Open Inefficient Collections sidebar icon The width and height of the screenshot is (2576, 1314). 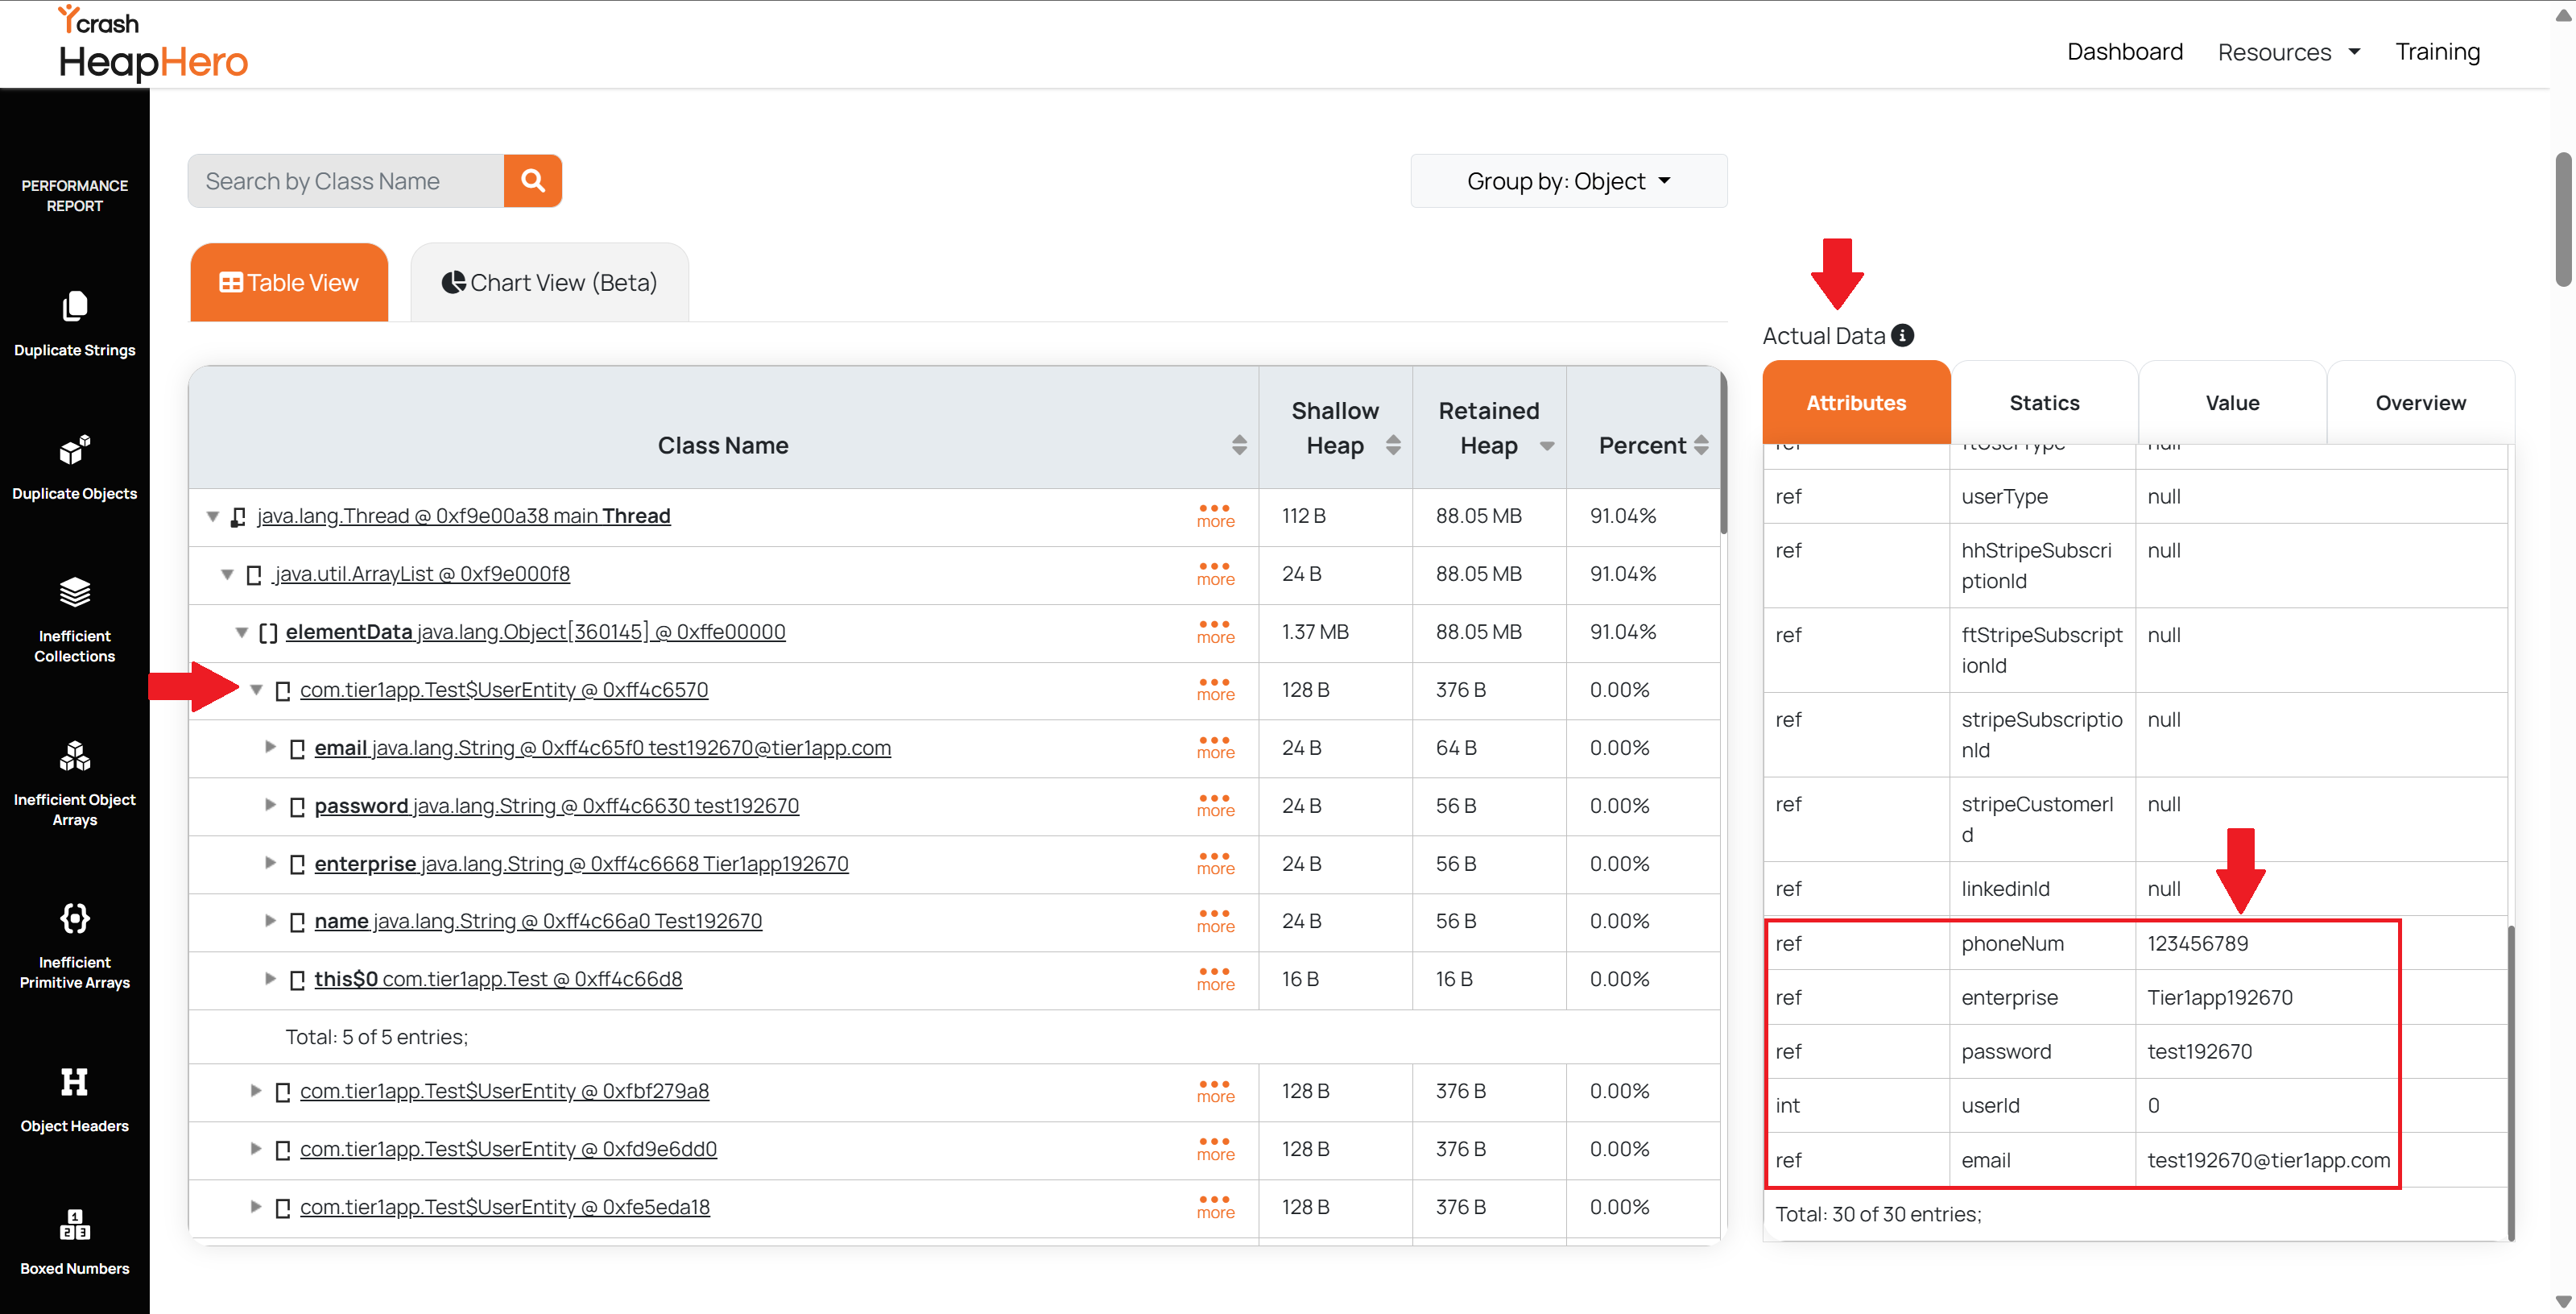click(75, 592)
